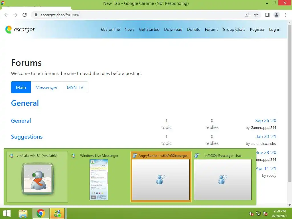Click the network tray icon
The image size is (292, 219).
click(x=258, y=214)
